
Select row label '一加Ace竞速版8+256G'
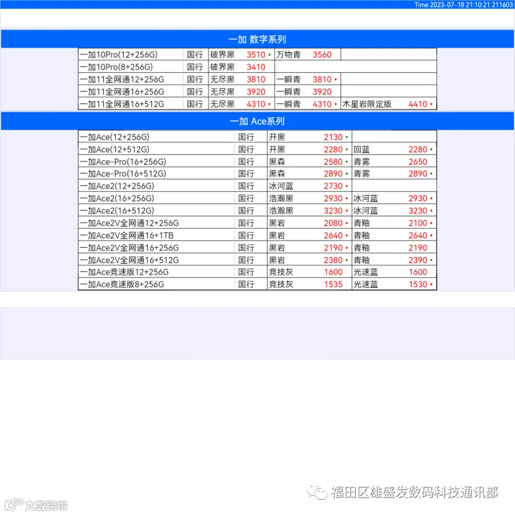(122, 284)
